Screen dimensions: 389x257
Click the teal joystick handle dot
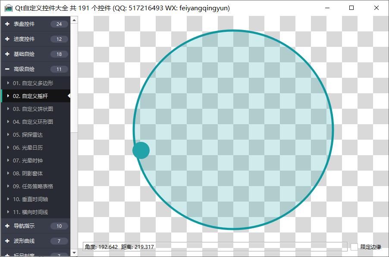(x=141, y=150)
